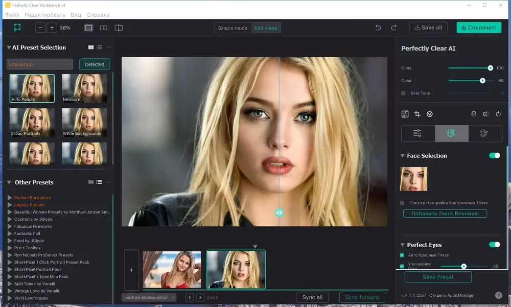Viewport: 511px width, 307px height.
Task: Open the face retouching tab icon
Action: coord(451,133)
